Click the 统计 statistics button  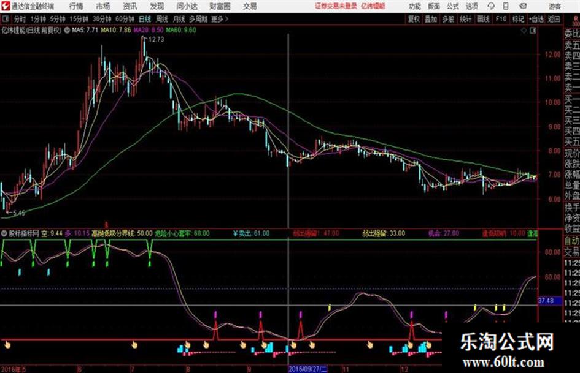tap(465, 19)
